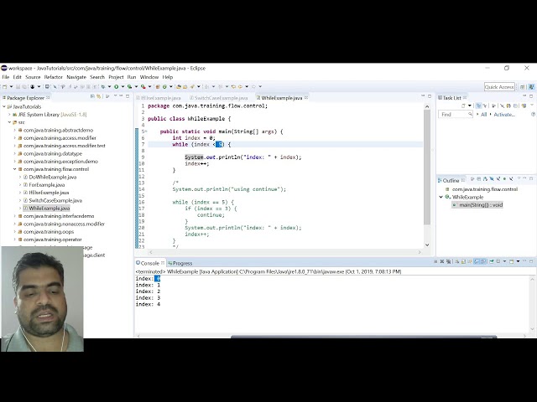This screenshot has width=537, height=402.
Task: Click the Quick Access search field
Action: pos(499,87)
